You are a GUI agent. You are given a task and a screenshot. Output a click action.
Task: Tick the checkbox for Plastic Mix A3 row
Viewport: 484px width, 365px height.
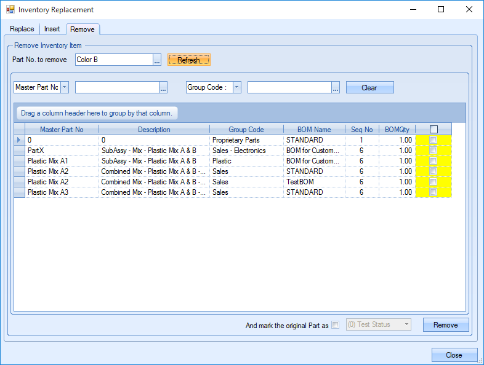pos(434,192)
